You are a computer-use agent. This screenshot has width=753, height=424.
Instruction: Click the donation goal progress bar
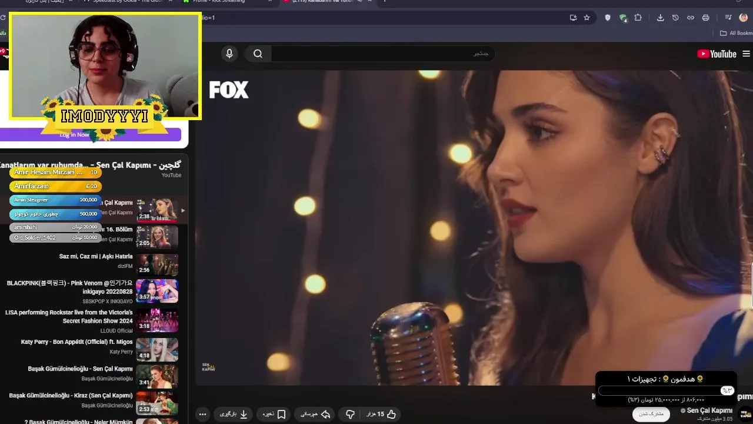click(x=667, y=390)
